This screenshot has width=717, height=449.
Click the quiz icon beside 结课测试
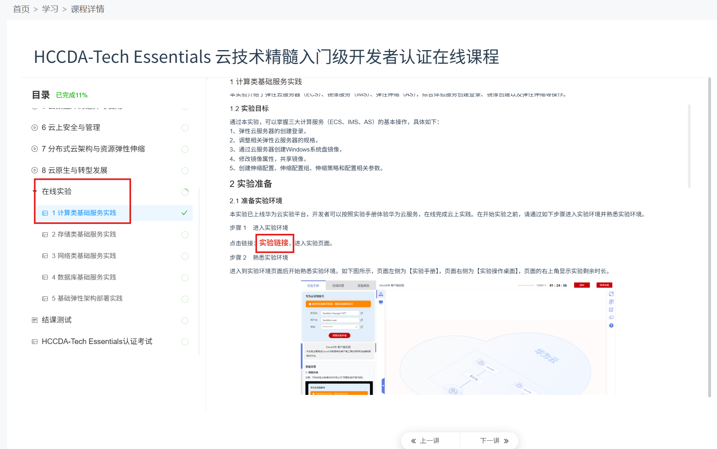35,320
